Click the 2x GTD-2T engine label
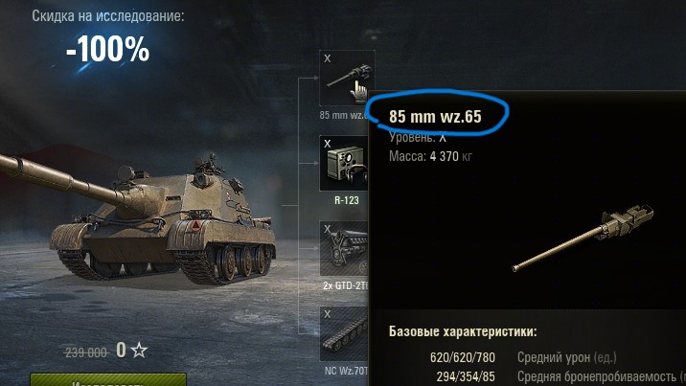This screenshot has height=386, width=686. [346, 285]
